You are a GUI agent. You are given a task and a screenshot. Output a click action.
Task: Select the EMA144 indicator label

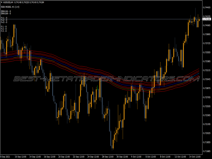tap(6, 11)
